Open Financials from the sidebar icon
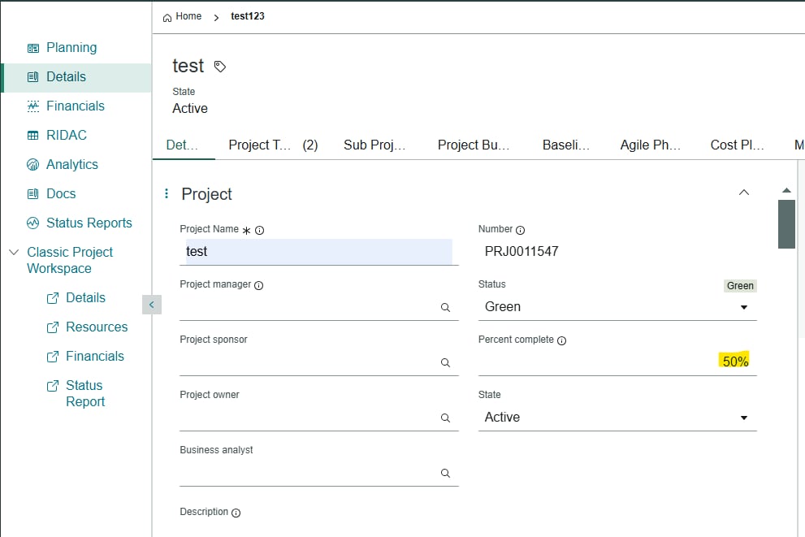The height and width of the screenshot is (537, 805). point(33,106)
